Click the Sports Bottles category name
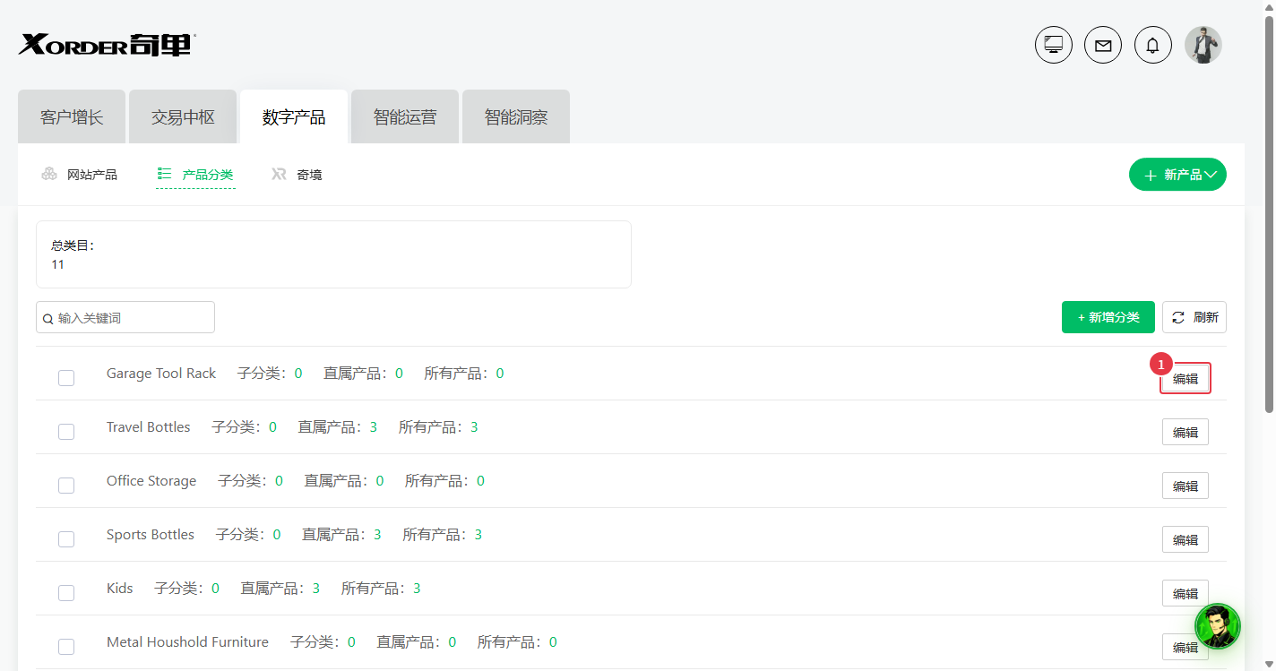 pos(151,535)
